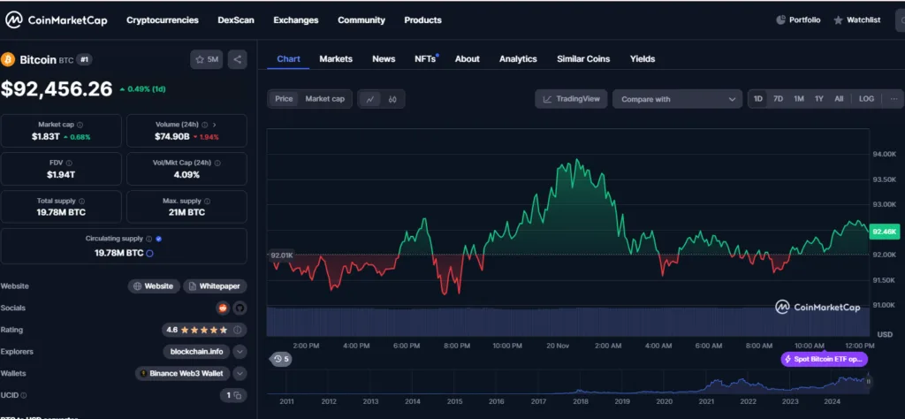Open the GitHub social icon
Viewport: 905px width, 419px height.
240,309
